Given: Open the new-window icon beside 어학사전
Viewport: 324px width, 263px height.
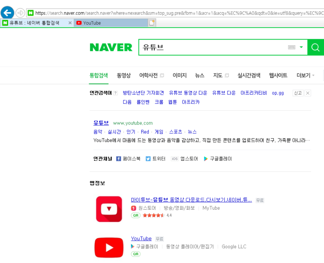Looking at the screenshot, I should tap(162, 76).
